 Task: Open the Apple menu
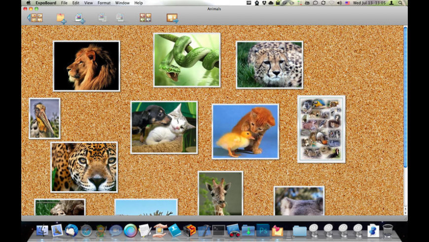click(x=28, y=3)
